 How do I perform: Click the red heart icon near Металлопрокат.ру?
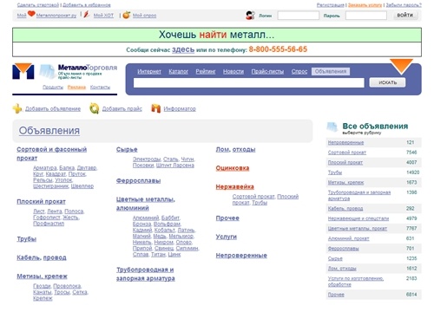click(31, 14)
